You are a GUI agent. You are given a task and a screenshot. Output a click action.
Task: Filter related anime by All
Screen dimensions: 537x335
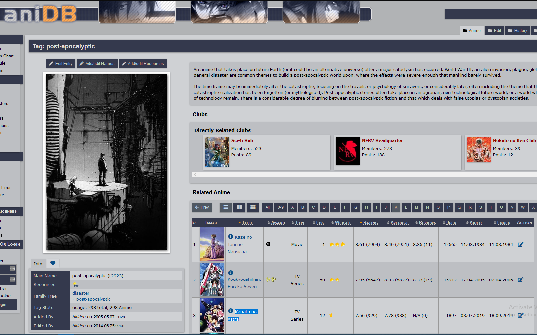pyautogui.click(x=268, y=207)
